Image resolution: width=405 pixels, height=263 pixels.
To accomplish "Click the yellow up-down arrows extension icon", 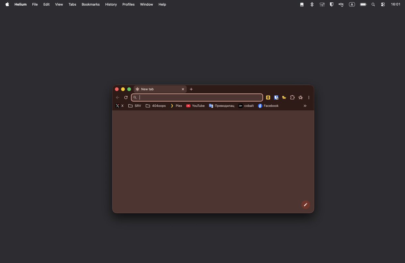I will click(x=268, y=97).
